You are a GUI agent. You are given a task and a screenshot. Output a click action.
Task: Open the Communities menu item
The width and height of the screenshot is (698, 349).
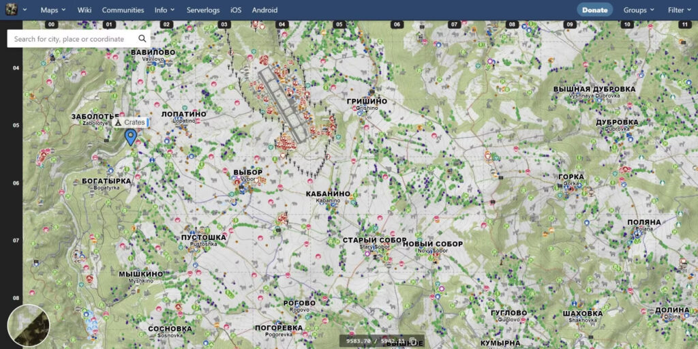[123, 10]
